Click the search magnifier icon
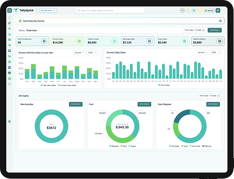 [x=78, y=10]
